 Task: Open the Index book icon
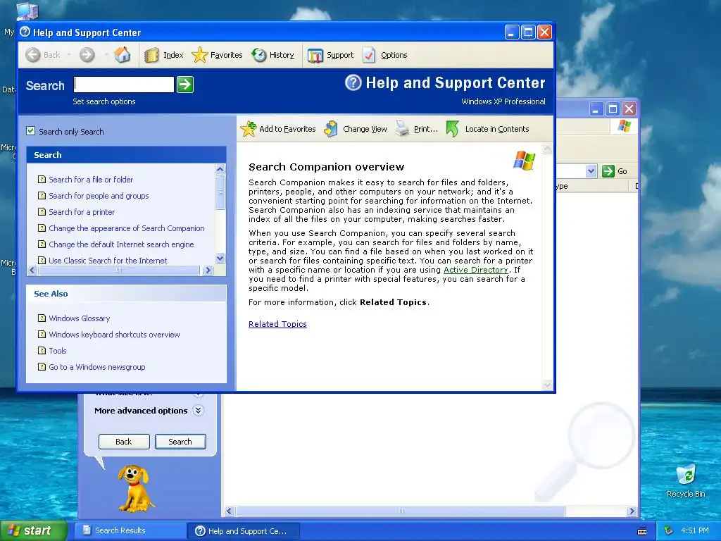pos(151,55)
